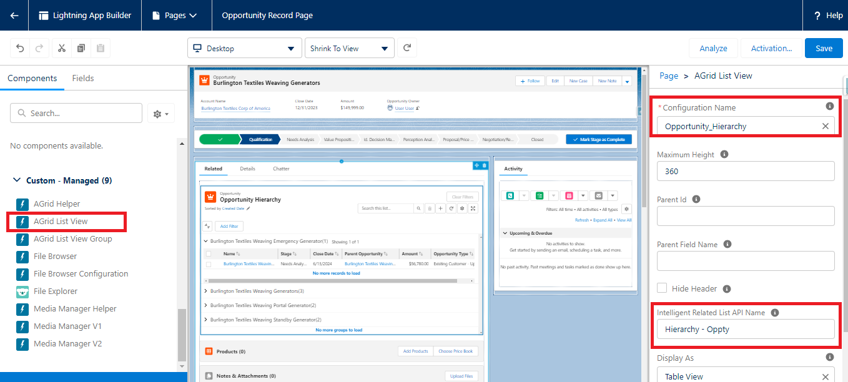Click the cut scissors icon
The width and height of the screenshot is (848, 382).
tap(62, 48)
